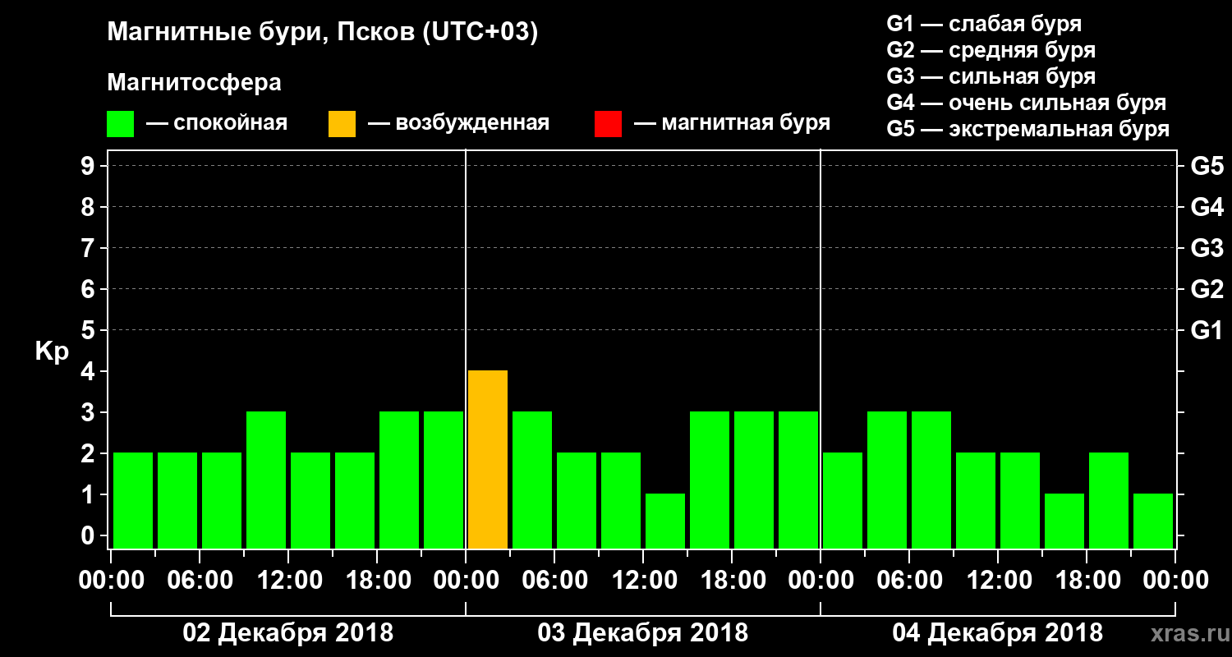Select the 12:00–15:00 Kp 1 bar on 03 December
The height and width of the screenshot is (657, 1232).
pyautogui.click(x=665, y=521)
